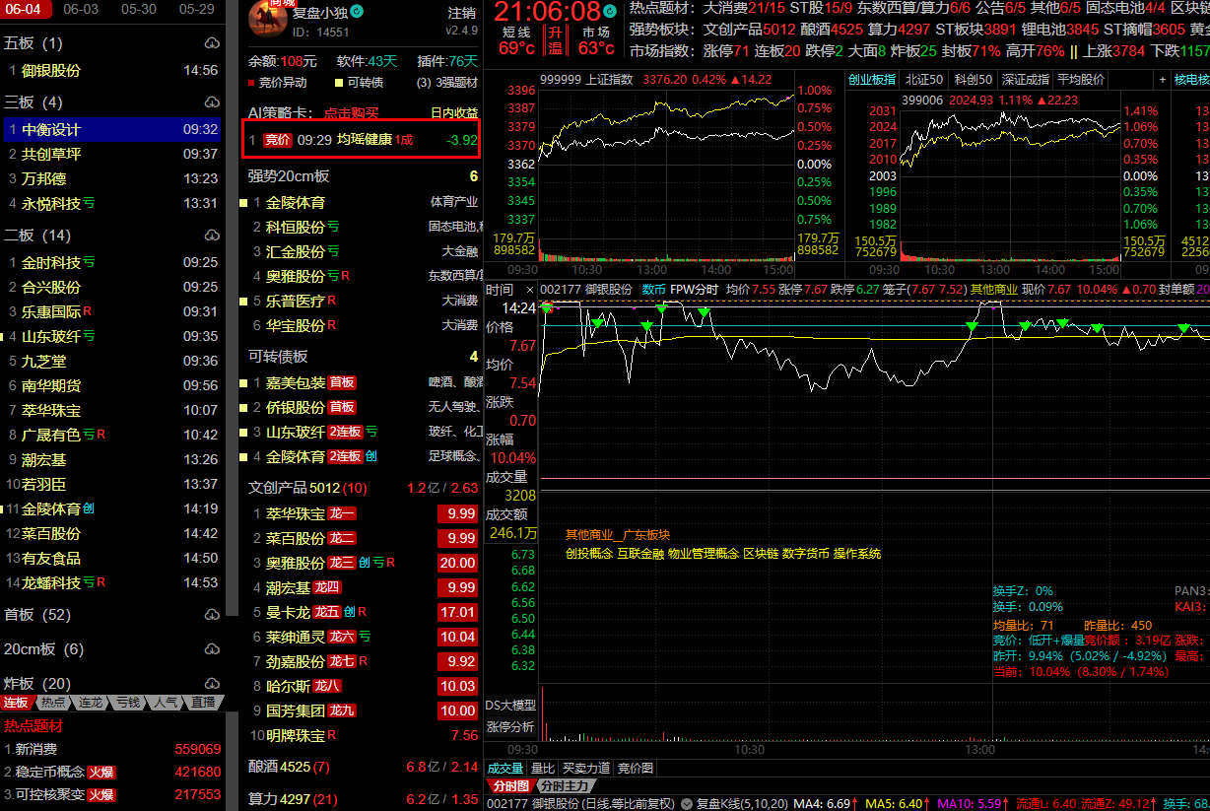Click the cloud download icon for 炸板

212,684
